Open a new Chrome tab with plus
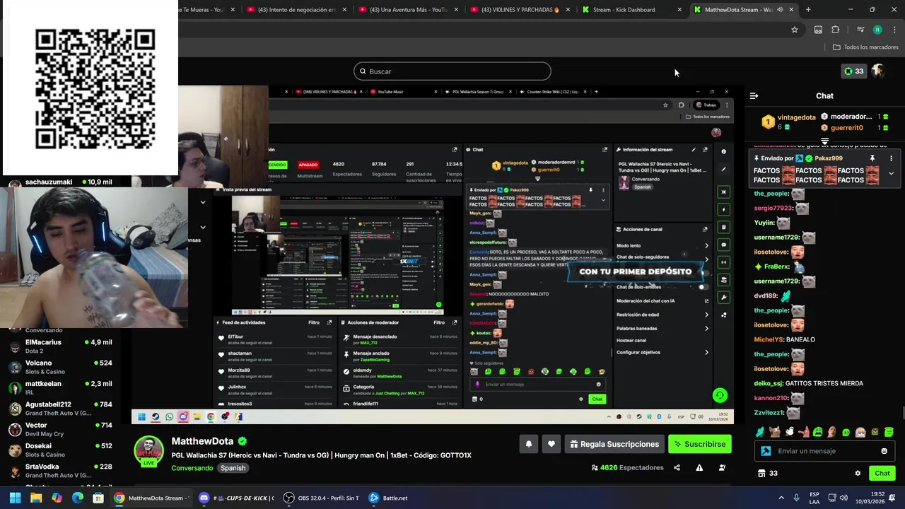905x509 pixels. point(808,10)
